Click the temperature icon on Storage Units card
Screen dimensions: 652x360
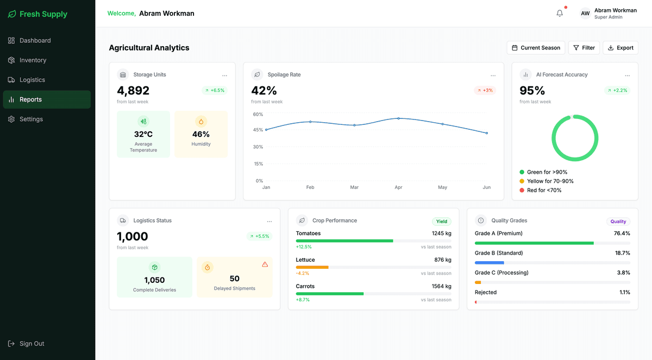143,122
